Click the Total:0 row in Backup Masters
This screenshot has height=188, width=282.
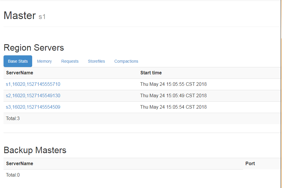coord(142,175)
